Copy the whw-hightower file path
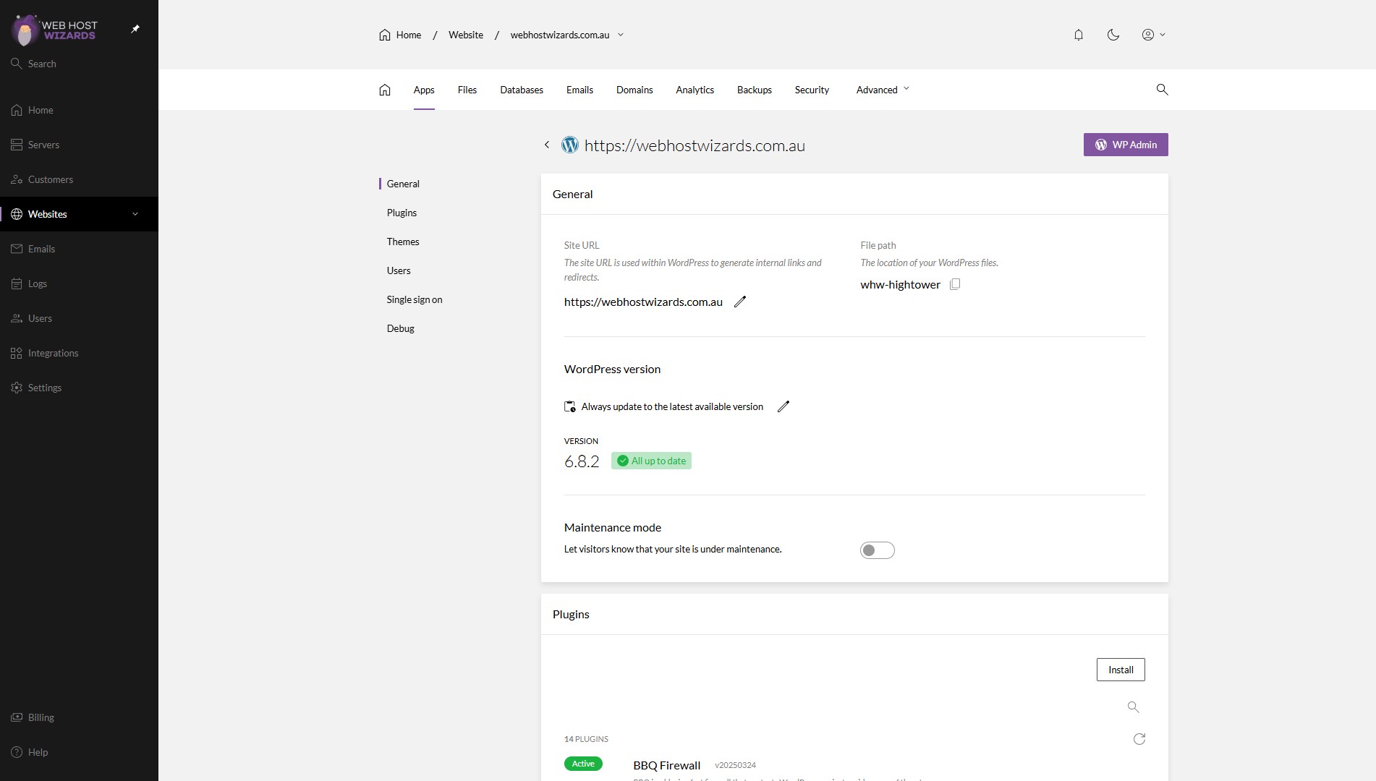The height and width of the screenshot is (781, 1376). [x=955, y=284]
